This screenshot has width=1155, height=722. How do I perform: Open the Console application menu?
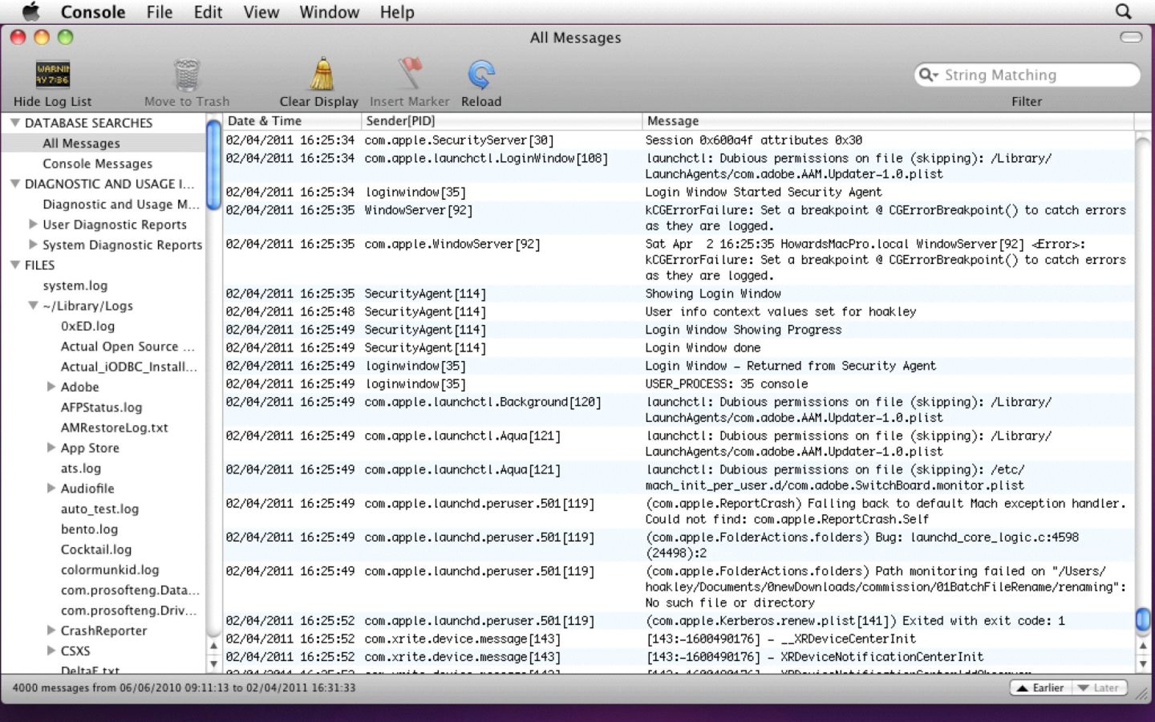(x=93, y=12)
